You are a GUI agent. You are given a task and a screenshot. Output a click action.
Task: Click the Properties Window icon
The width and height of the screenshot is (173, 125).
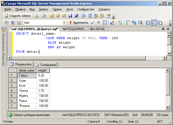click(x=108, y=16)
